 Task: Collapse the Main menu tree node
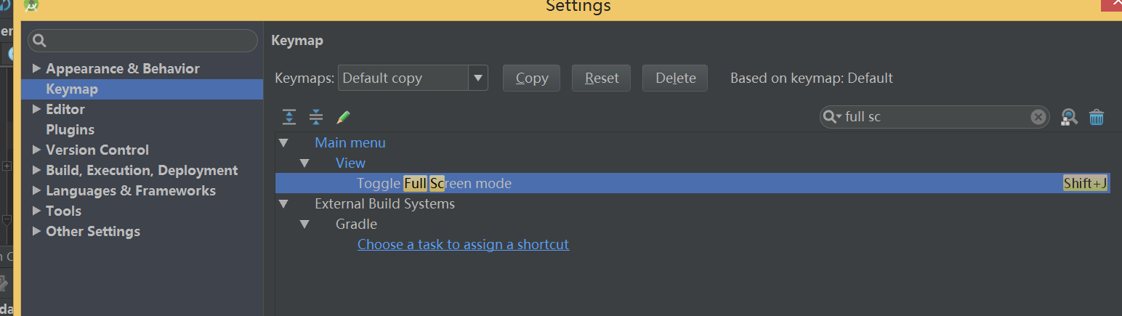(283, 143)
